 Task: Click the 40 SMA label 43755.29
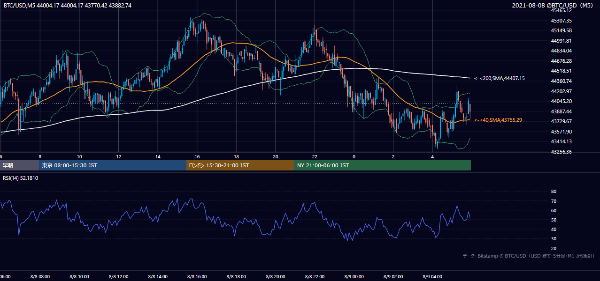pyautogui.click(x=498, y=120)
